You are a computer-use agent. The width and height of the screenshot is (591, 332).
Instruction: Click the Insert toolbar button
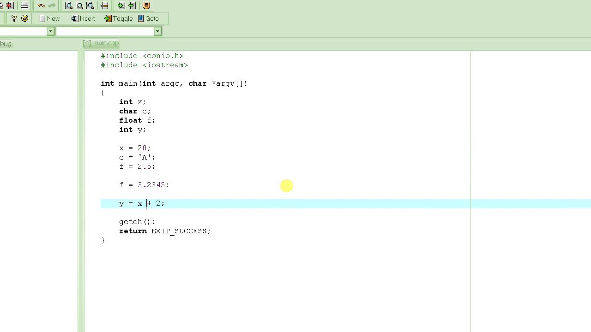click(x=83, y=18)
